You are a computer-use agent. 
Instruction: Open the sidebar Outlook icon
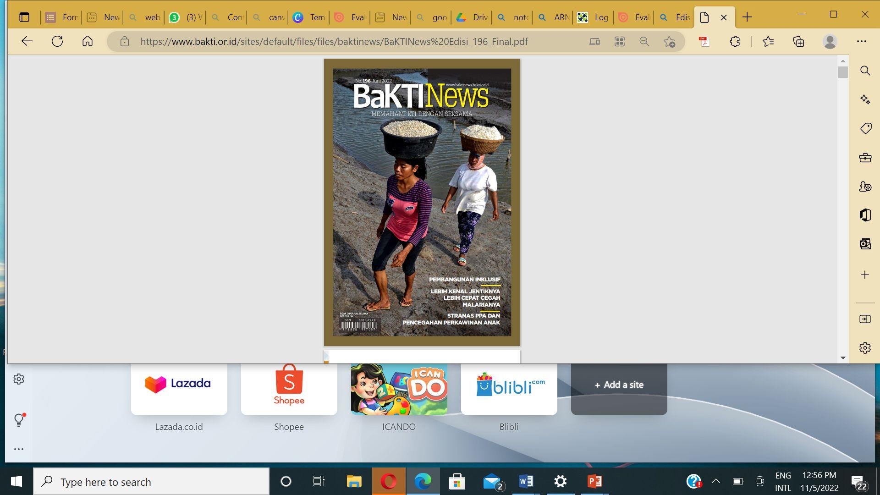(x=865, y=243)
